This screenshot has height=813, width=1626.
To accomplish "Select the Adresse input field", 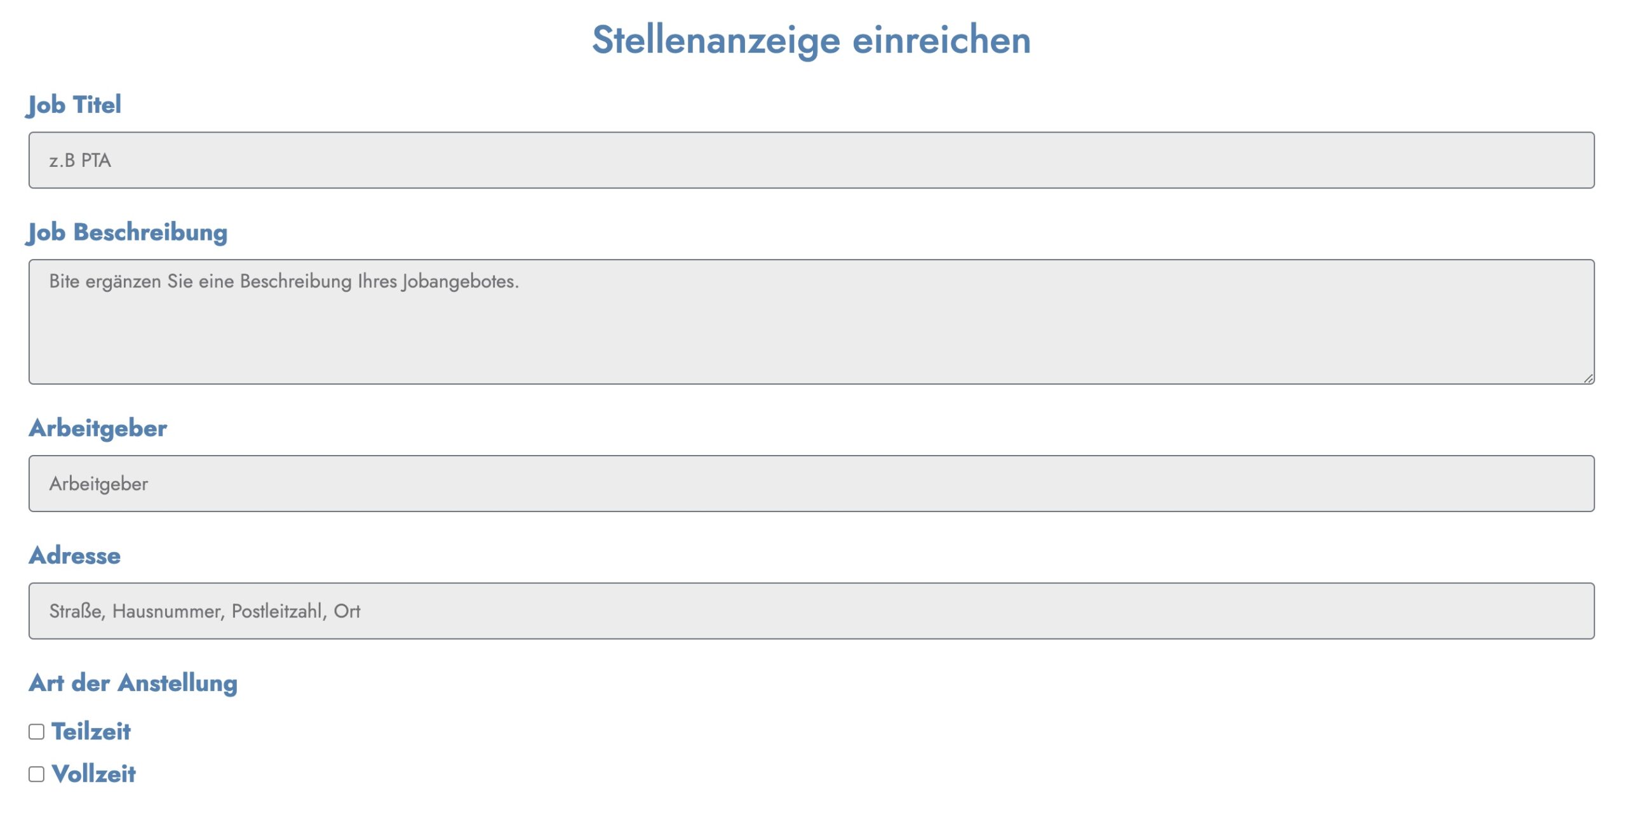I will coord(811,611).
